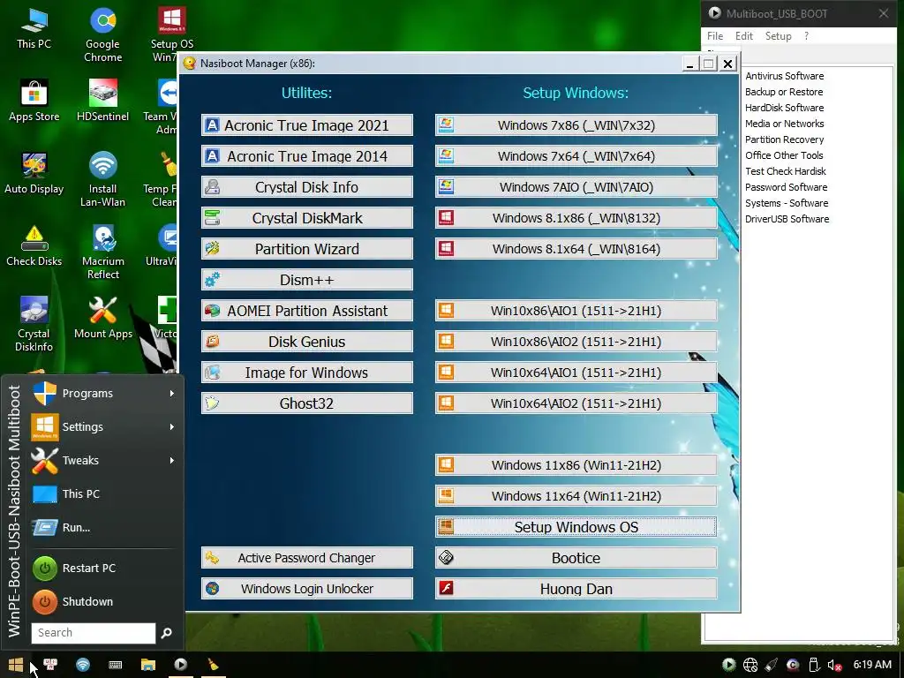This screenshot has width=904, height=678.
Task: Open File menu in Multiboot_USB_BOOT
Action: [715, 35]
